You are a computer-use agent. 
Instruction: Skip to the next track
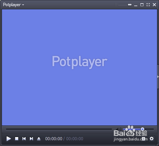point(31,139)
